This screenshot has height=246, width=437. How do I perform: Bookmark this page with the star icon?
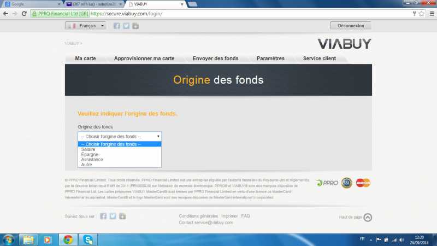421,13
